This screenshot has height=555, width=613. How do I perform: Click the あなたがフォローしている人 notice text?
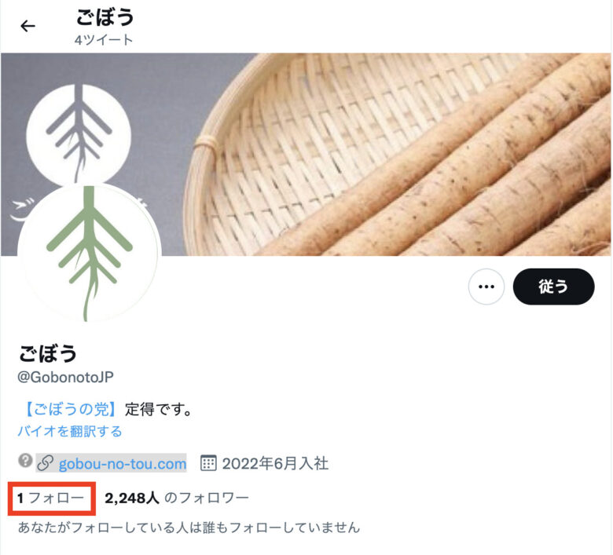point(189,528)
